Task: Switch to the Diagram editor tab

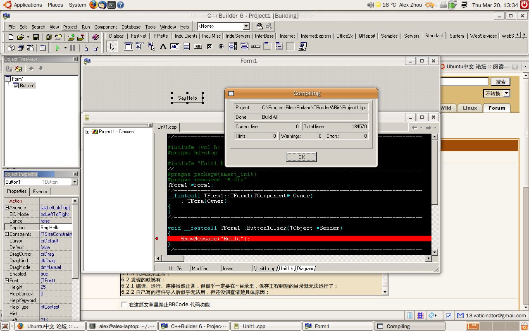Action: [305, 269]
